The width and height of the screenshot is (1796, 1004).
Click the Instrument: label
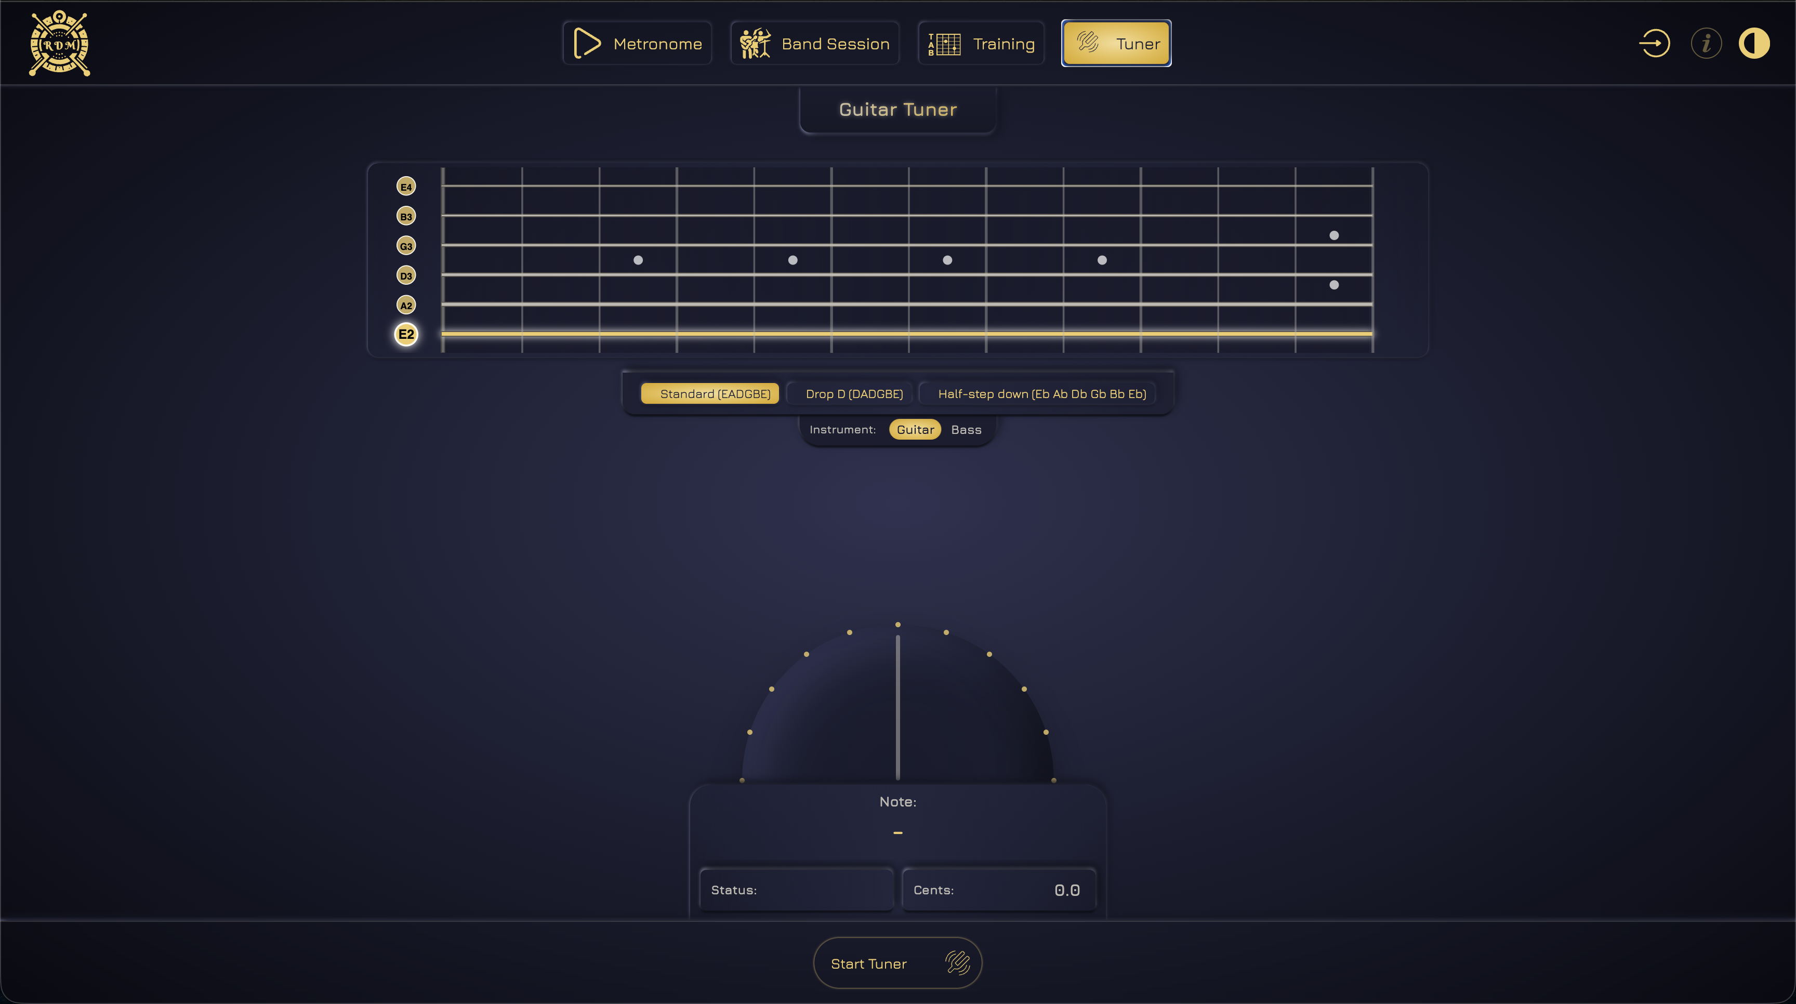tap(842, 429)
